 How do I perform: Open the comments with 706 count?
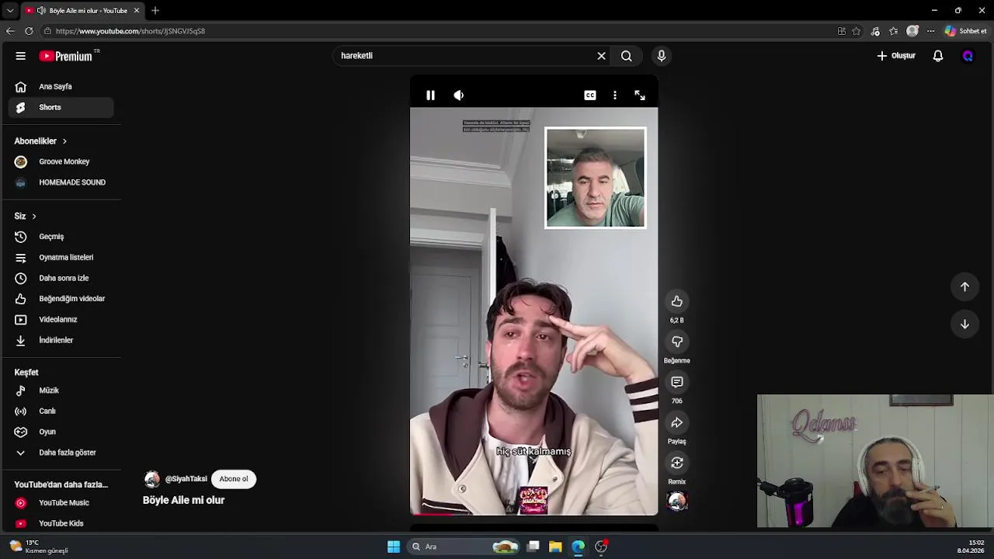[x=677, y=382]
